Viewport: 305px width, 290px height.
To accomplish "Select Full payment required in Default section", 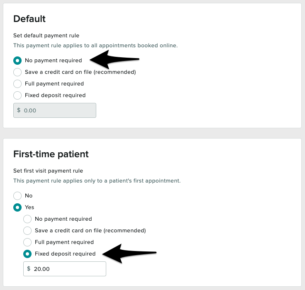I will coord(17,84).
